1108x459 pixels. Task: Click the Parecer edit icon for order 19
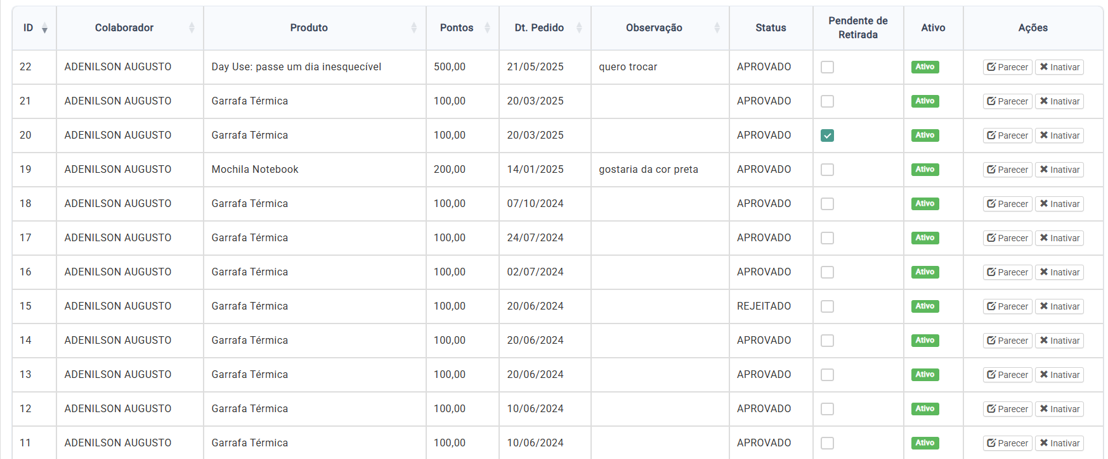(x=991, y=170)
